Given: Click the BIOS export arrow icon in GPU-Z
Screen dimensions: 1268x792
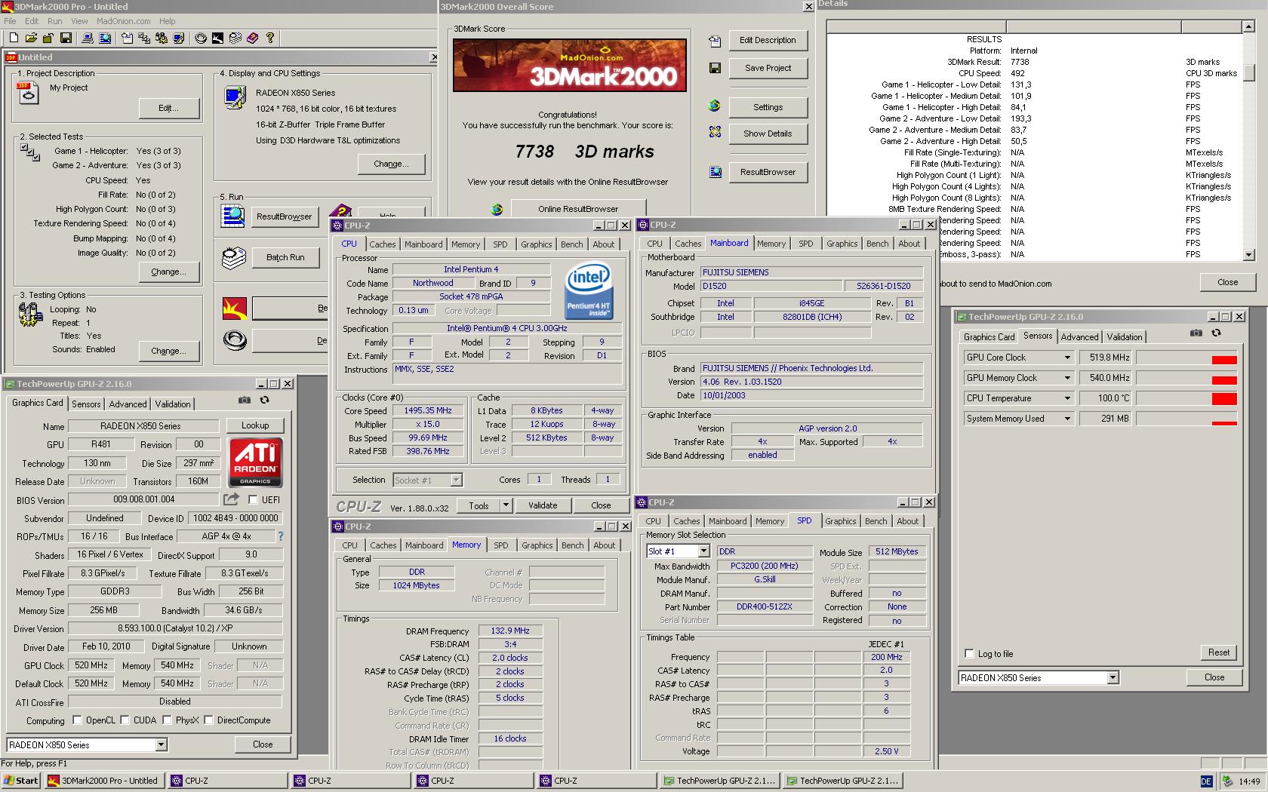Looking at the screenshot, I should tap(232, 499).
